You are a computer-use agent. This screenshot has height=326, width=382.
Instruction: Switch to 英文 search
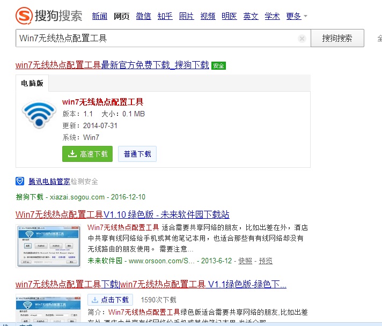[251, 16]
